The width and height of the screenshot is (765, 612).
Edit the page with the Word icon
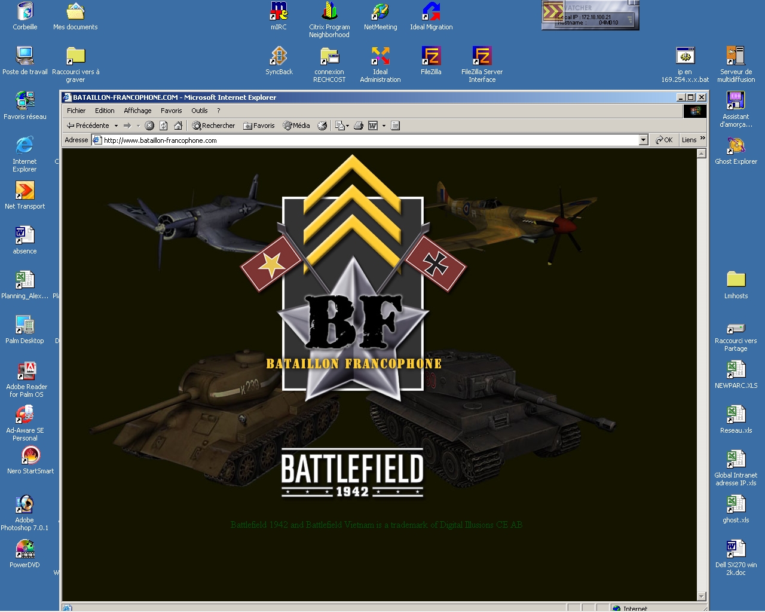click(x=373, y=126)
